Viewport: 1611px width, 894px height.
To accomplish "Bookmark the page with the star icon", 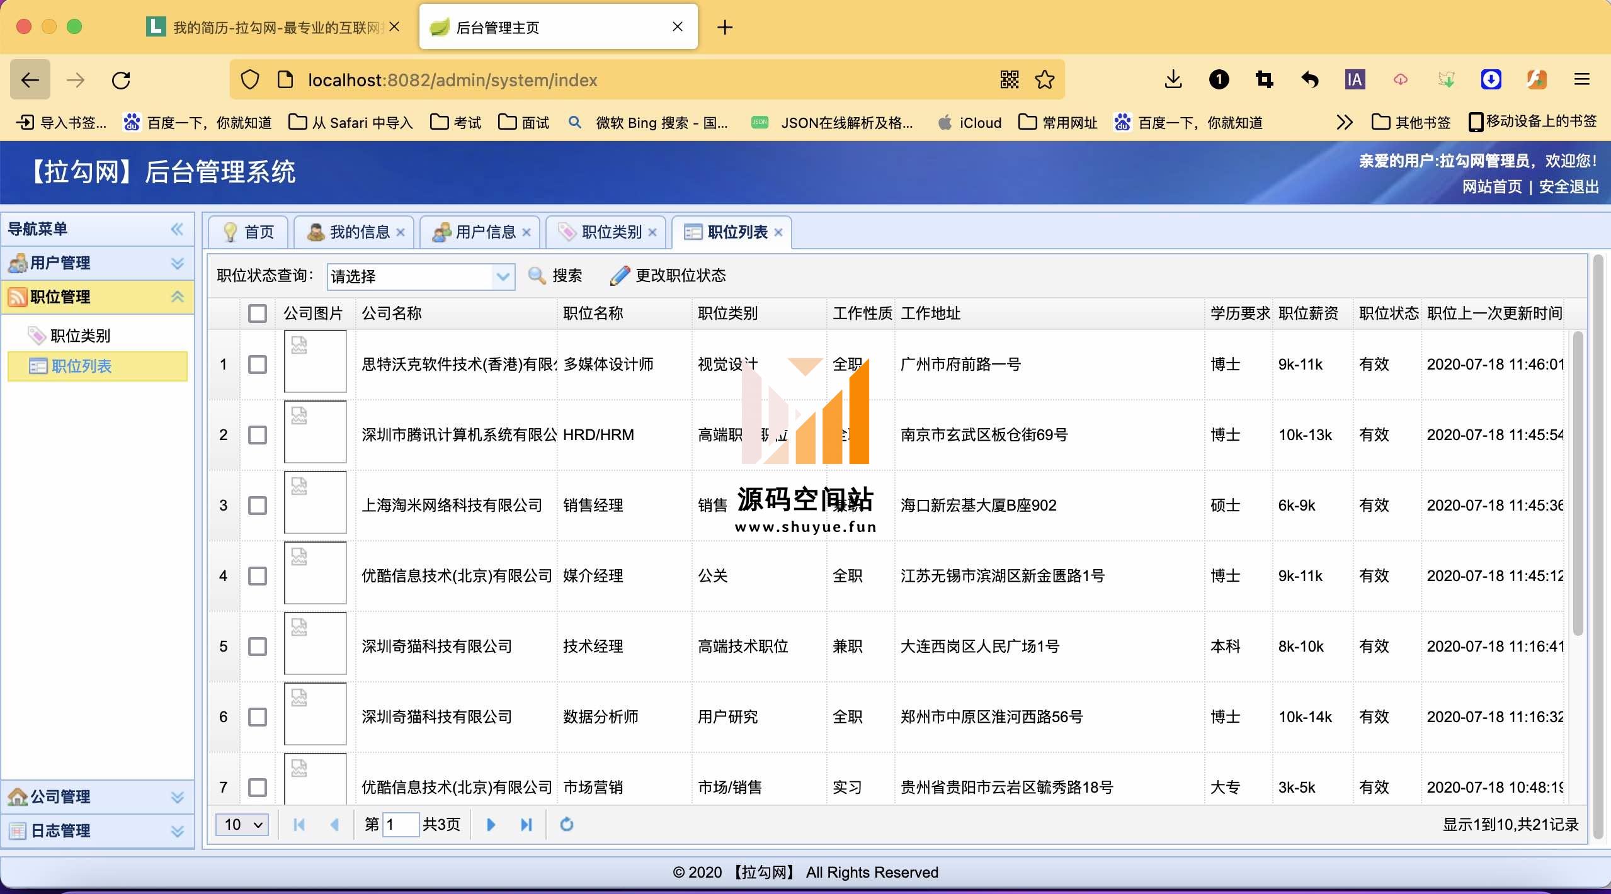I will point(1044,80).
